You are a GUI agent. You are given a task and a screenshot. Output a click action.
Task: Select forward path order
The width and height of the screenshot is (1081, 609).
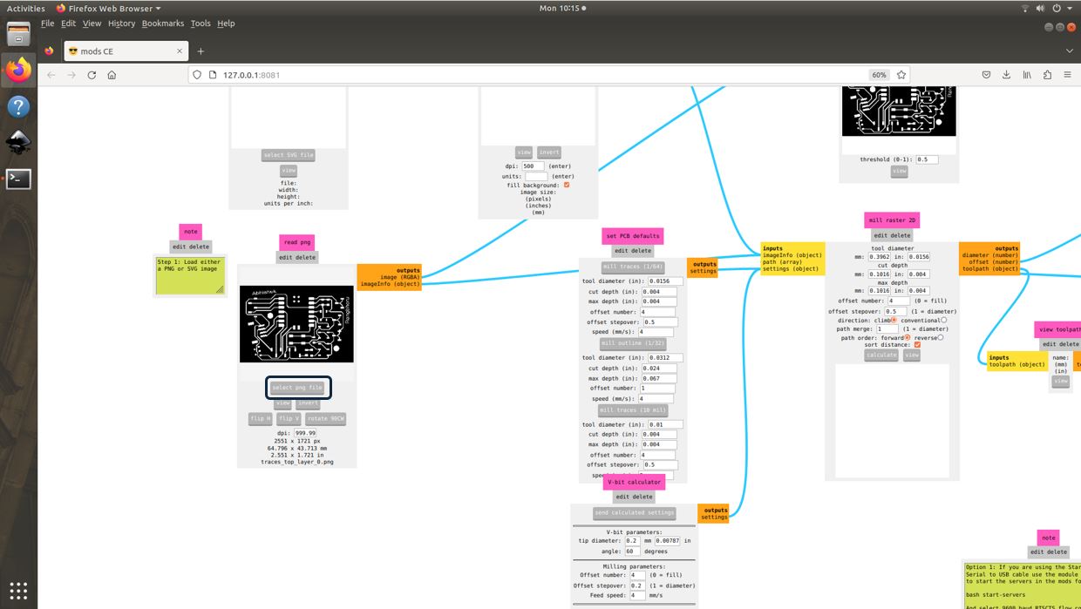908,337
